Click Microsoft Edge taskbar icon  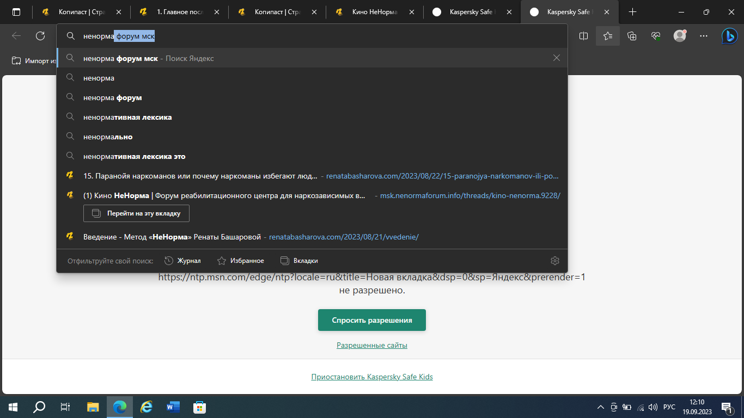[120, 407]
